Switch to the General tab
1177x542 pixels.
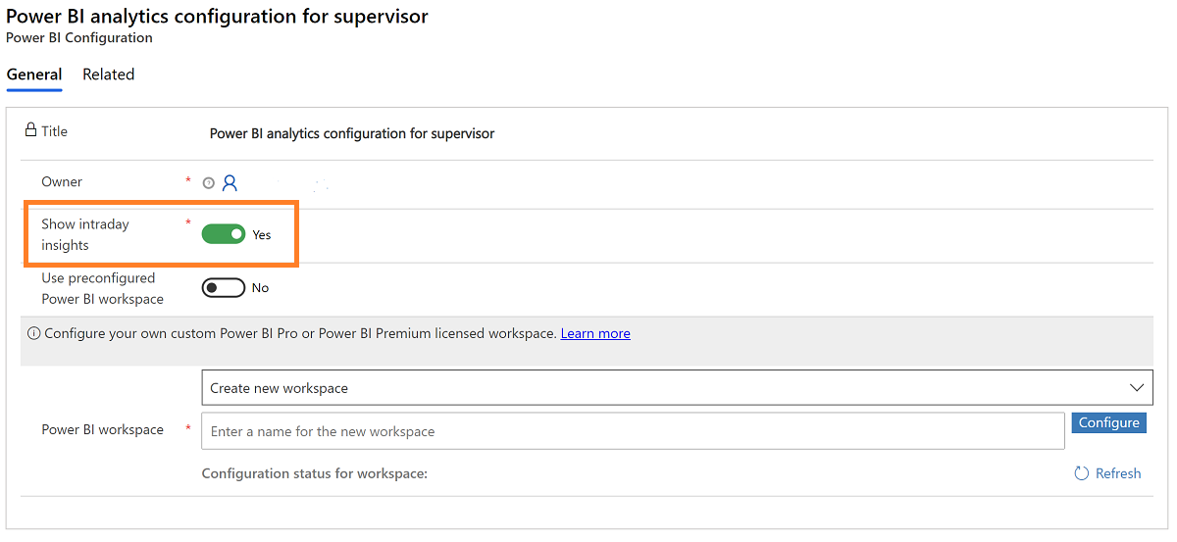[x=34, y=74]
